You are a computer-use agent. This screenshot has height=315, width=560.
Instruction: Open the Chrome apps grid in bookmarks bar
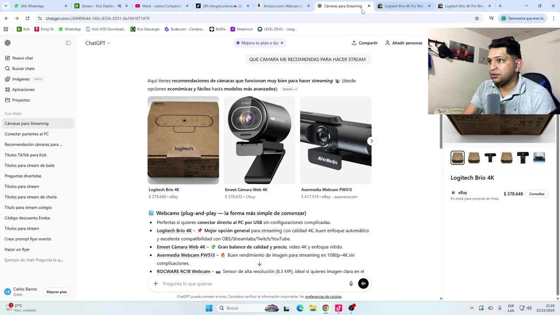tap(6, 29)
